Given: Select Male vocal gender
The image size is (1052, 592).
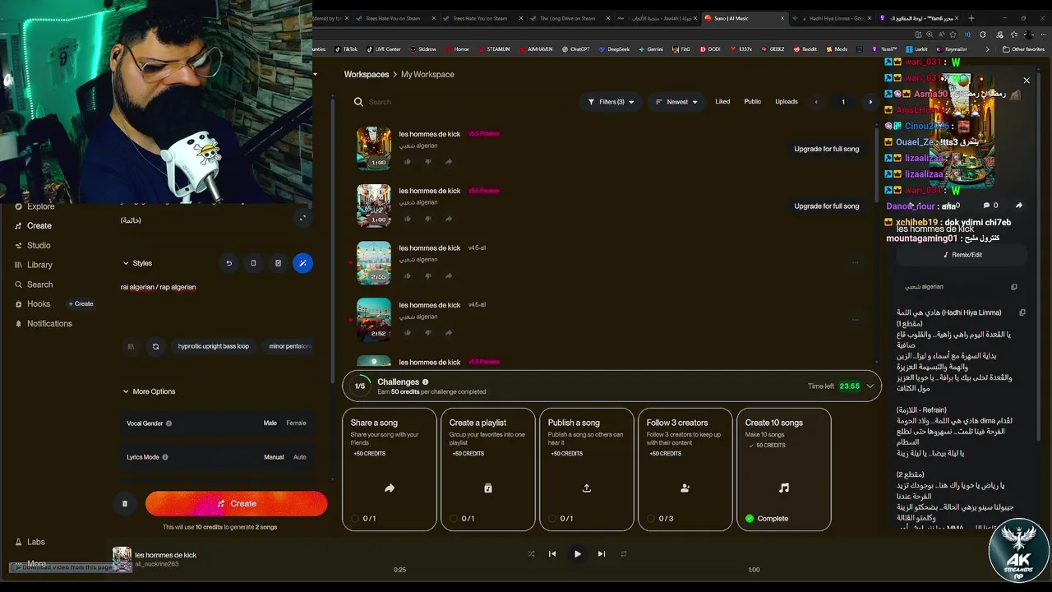Looking at the screenshot, I should (270, 423).
